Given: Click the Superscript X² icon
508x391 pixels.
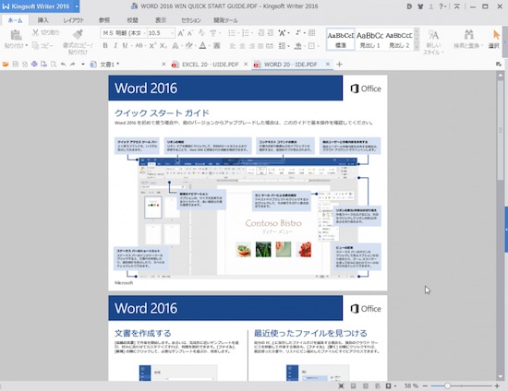Looking at the screenshot, I should tap(152, 45).
